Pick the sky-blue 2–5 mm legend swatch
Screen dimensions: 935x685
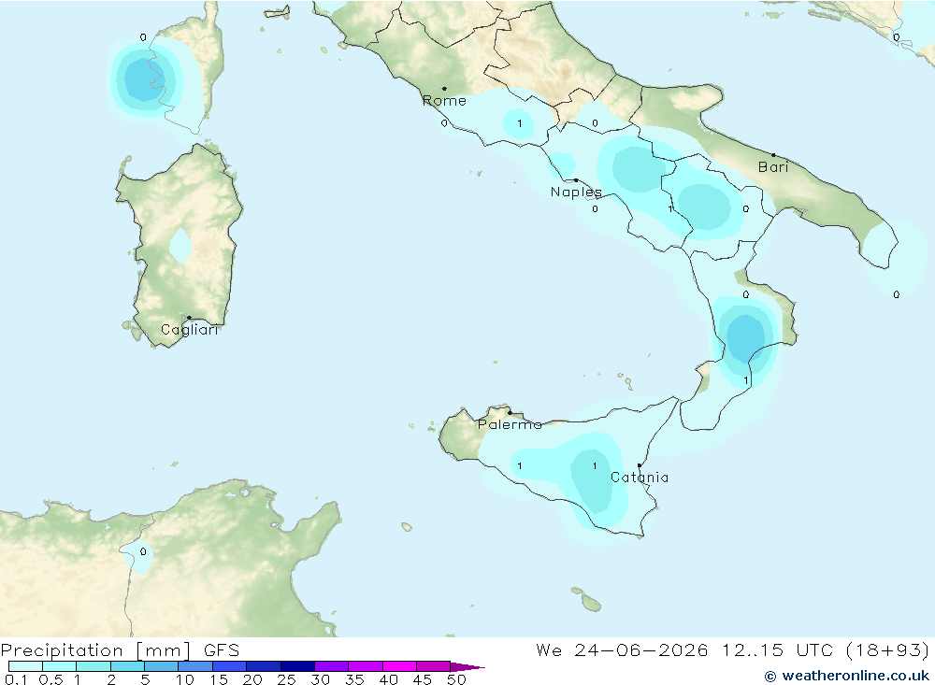tap(127, 666)
